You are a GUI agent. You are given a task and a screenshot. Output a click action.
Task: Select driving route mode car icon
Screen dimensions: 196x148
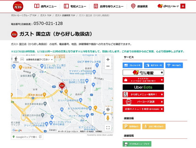pos(22,59)
